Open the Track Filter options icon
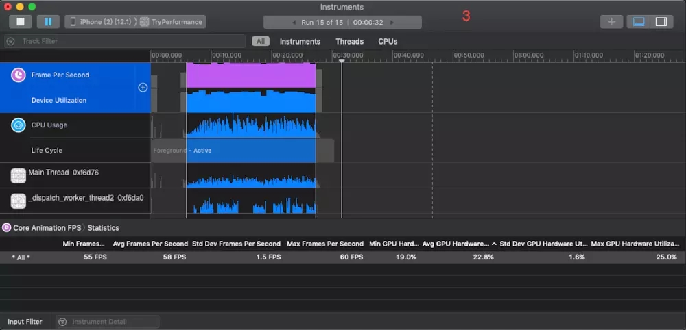 point(11,41)
